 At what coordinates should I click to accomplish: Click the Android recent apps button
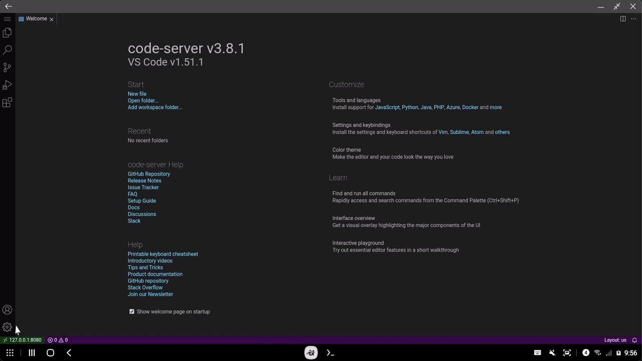pos(32,353)
